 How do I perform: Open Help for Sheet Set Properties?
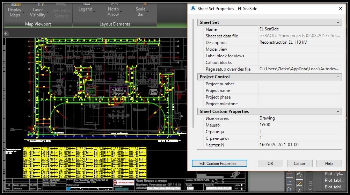[329, 164]
